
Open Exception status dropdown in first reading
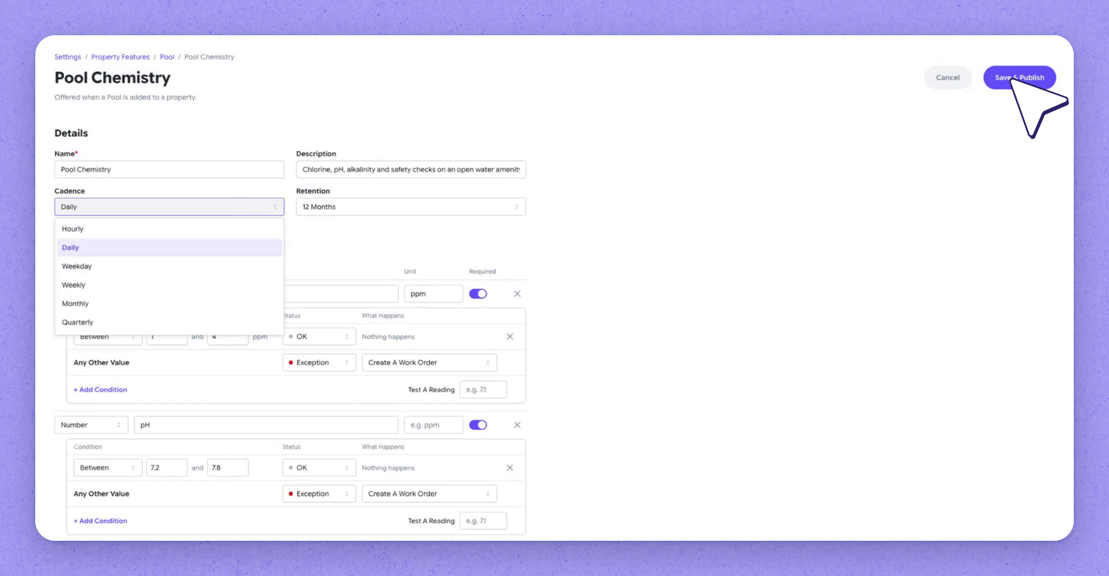(x=319, y=362)
